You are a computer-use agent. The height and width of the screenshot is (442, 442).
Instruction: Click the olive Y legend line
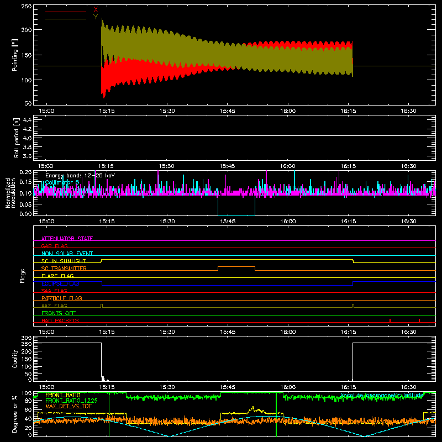click(x=66, y=19)
